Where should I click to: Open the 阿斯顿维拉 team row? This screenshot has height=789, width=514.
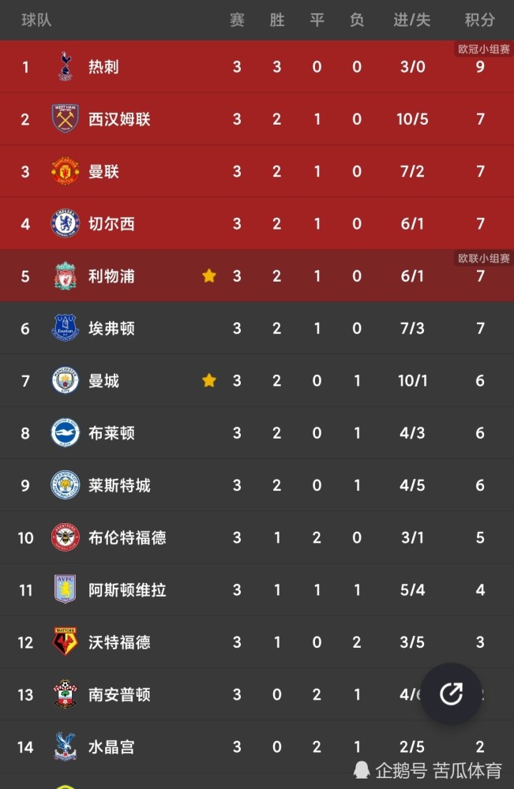(x=257, y=589)
